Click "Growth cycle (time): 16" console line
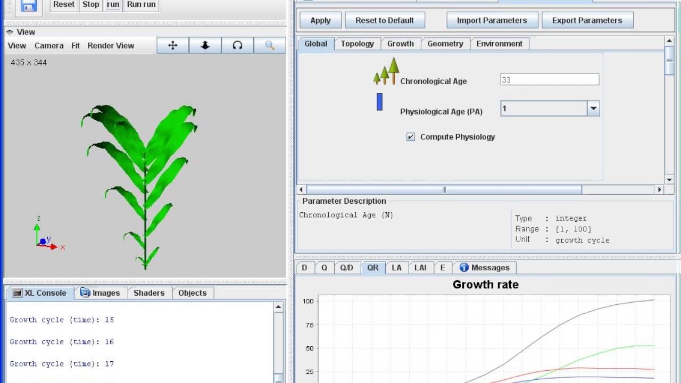Image resolution: width=681 pixels, height=383 pixels. [x=62, y=342]
